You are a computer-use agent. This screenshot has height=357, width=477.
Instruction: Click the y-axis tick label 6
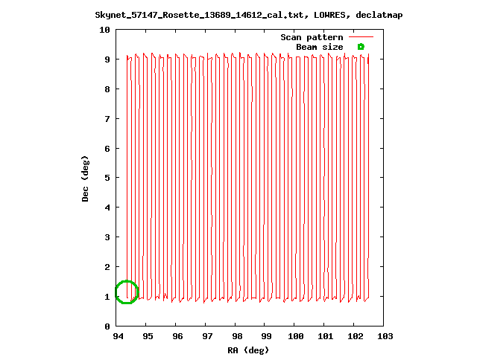[107, 149]
